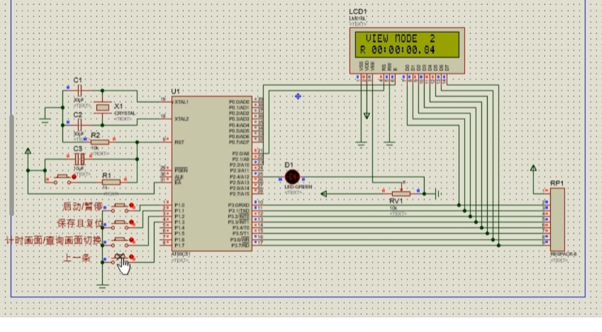
Task: Select the D1 LED-GREEN component
Action: (292, 177)
